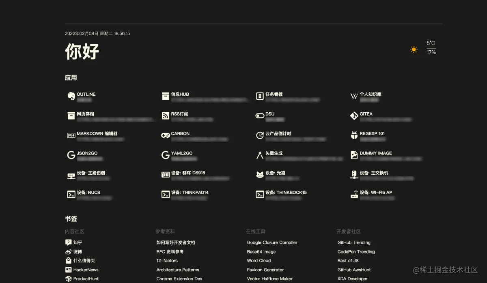Open the GitHub Trending bookmark
Screen dimensions: 487x283
tap(354, 242)
